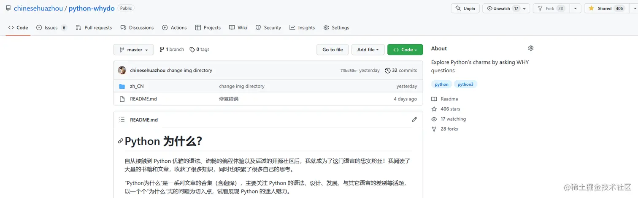This screenshot has width=638, height=198.
Task: Open the Wiki tab
Action: [x=238, y=28]
